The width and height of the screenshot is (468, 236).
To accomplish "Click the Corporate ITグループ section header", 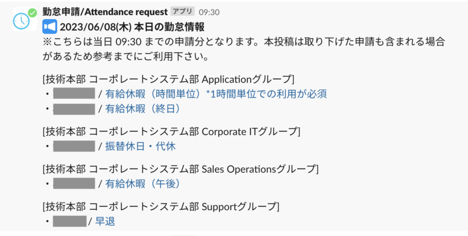I will click(171, 131).
